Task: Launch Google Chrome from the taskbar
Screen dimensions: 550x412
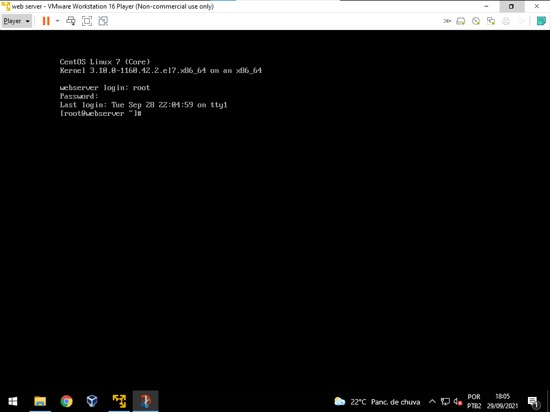Action: (x=66, y=401)
